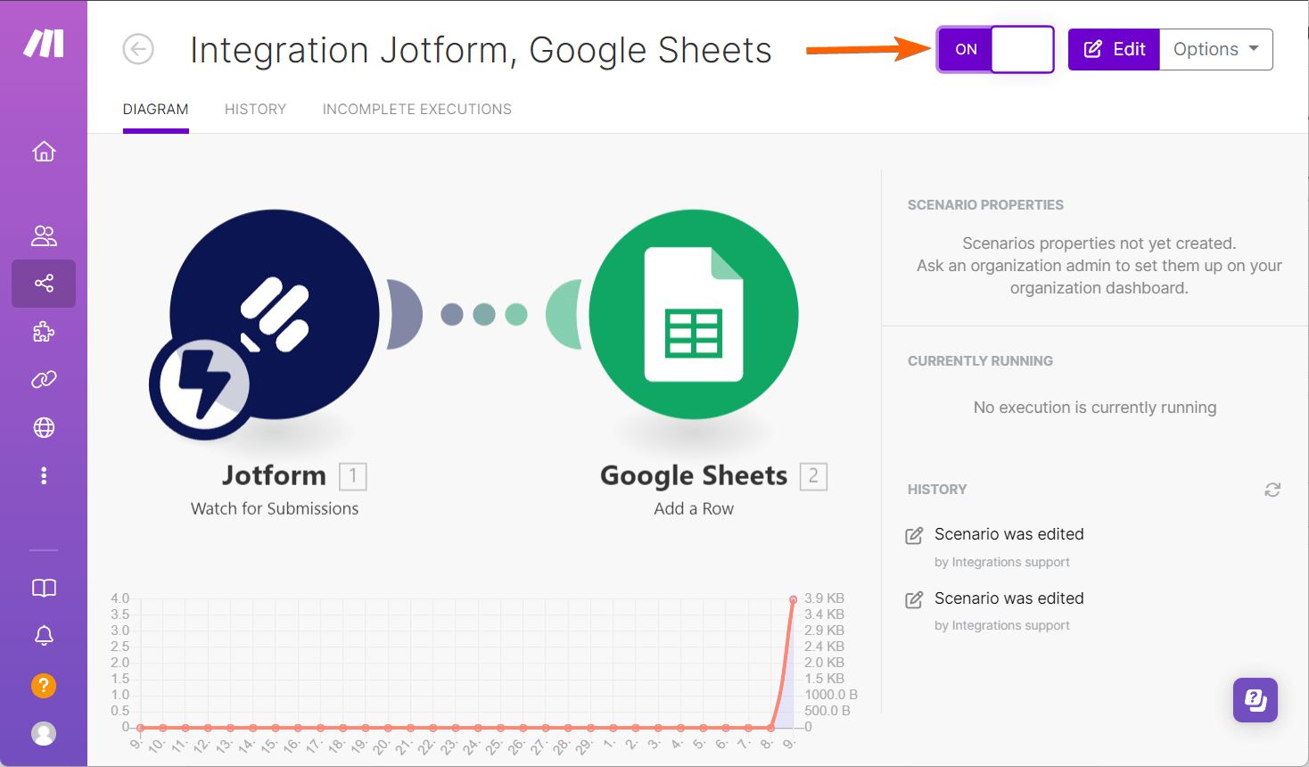Go to the Home dashboard icon
Image resolution: width=1309 pixels, height=767 pixels.
(x=44, y=152)
